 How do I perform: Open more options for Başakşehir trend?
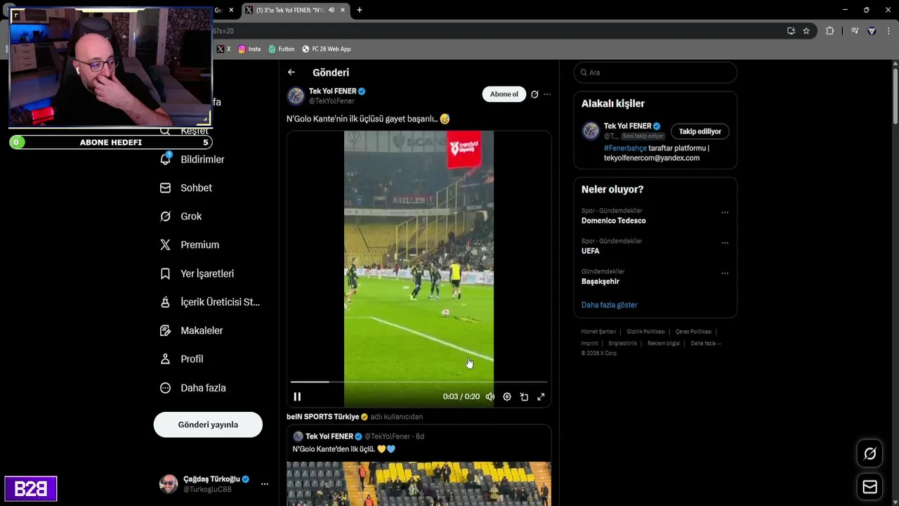coord(725,273)
